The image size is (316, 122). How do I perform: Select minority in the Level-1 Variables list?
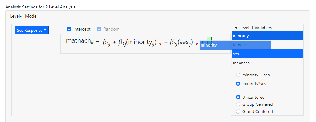[x=267, y=36]
